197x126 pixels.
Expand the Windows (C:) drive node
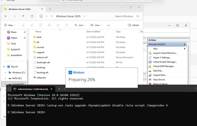pyautogui.click(x=5, y=73)
